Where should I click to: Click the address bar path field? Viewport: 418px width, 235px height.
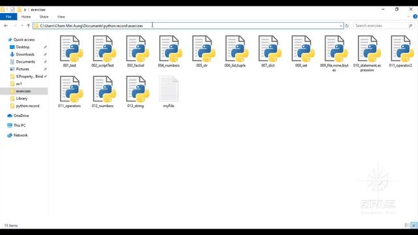click(x=188, y=26)
